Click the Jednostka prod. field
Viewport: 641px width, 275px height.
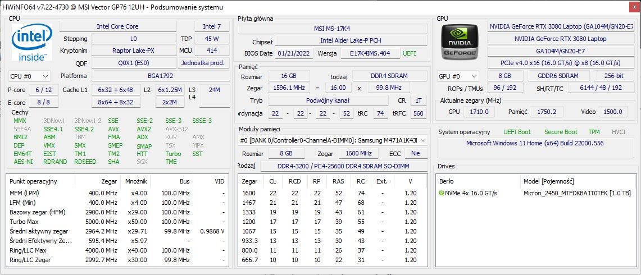(x=203, y=63)
